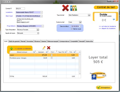Screen dimensions: 120x92
Task: Click the 30,00 amount cell
Action: click(x=41, y=58)
